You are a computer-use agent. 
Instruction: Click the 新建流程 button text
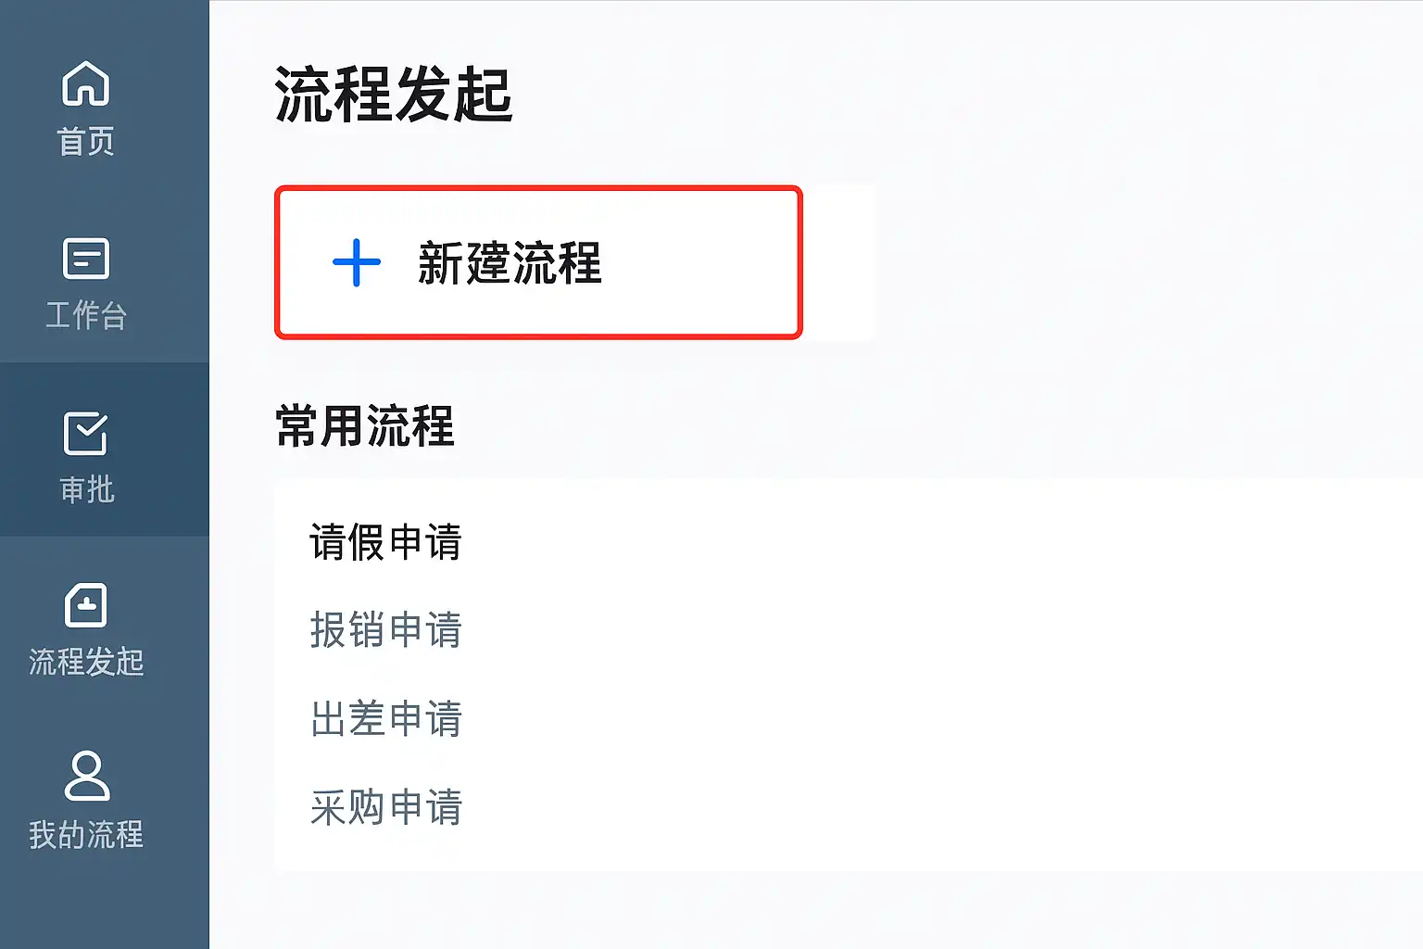pyautogui.click(x=510, y=263)
